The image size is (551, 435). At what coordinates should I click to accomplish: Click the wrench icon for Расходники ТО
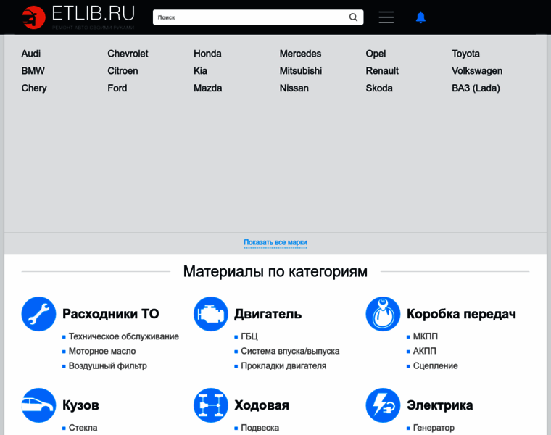pyautogui.click(x=38, y=314)
